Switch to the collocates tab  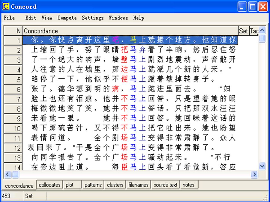click(49, 185)
